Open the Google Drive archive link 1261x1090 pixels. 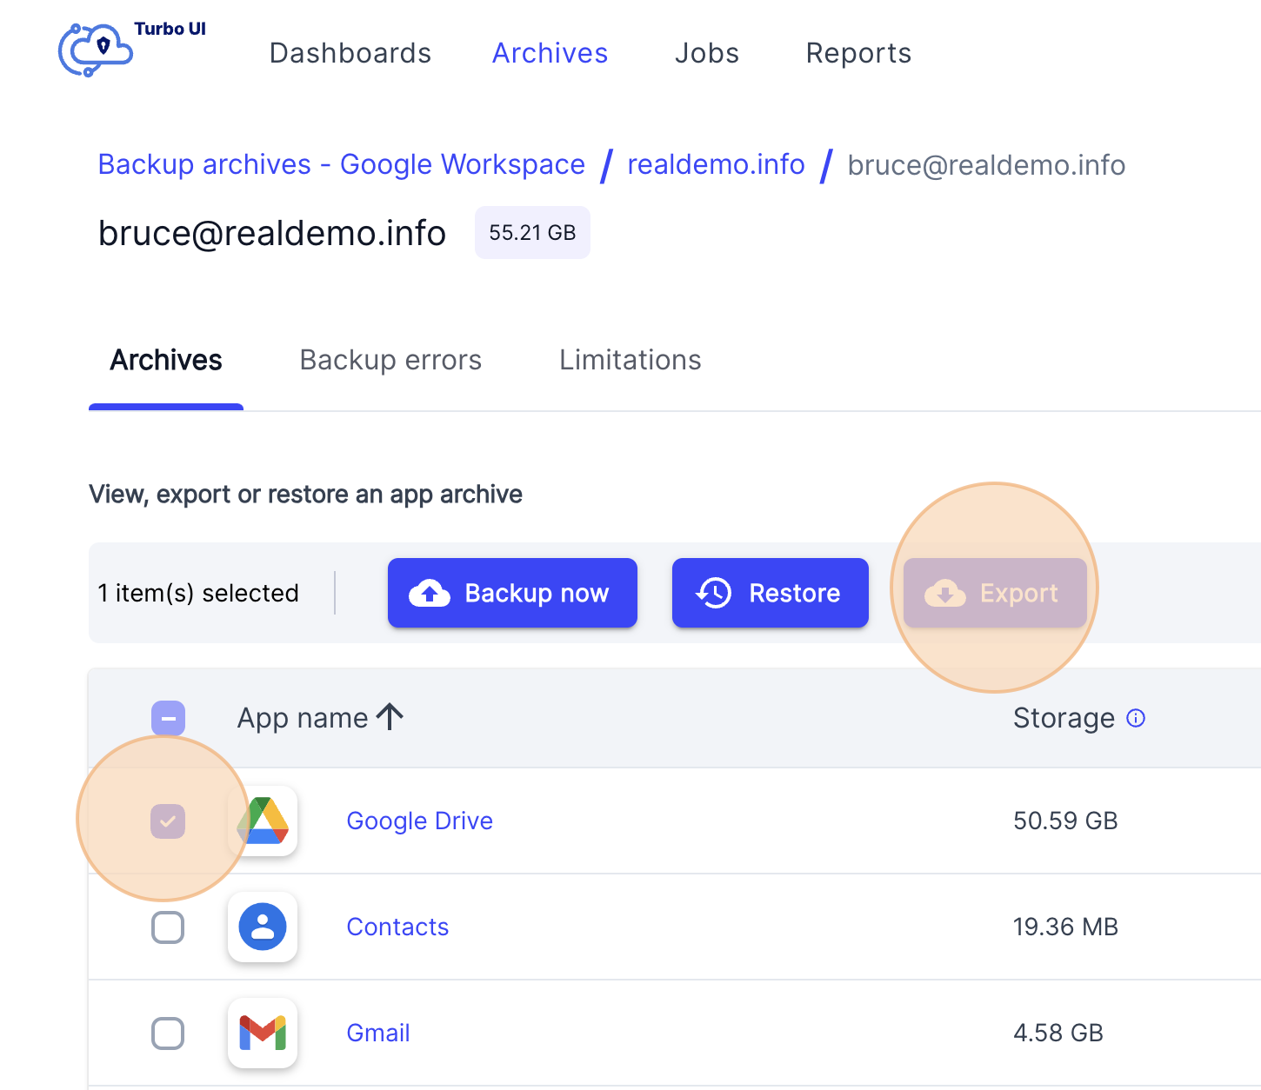419,821
